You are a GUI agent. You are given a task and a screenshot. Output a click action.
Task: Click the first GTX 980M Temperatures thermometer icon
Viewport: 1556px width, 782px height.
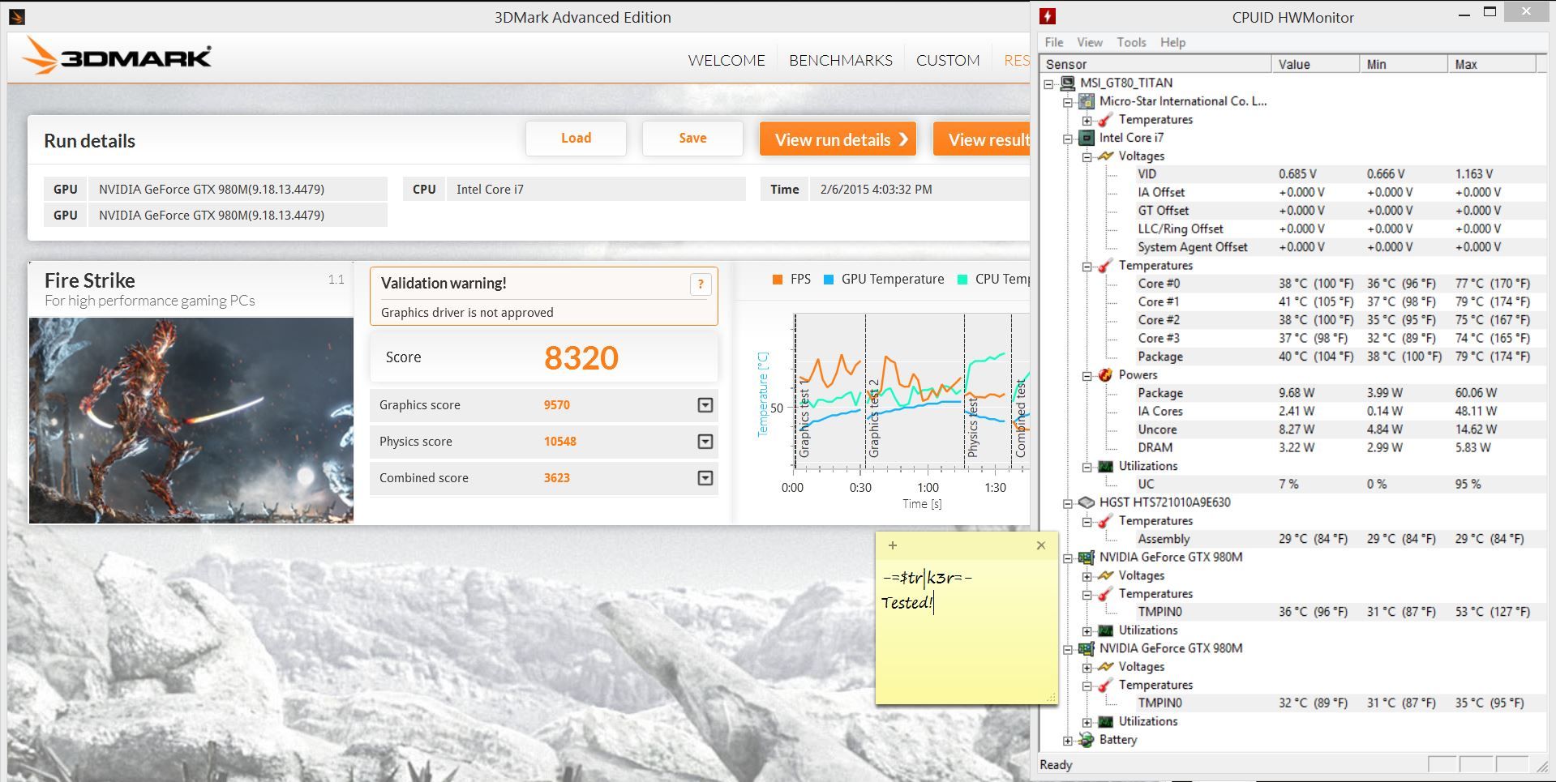coord(1105,594)
